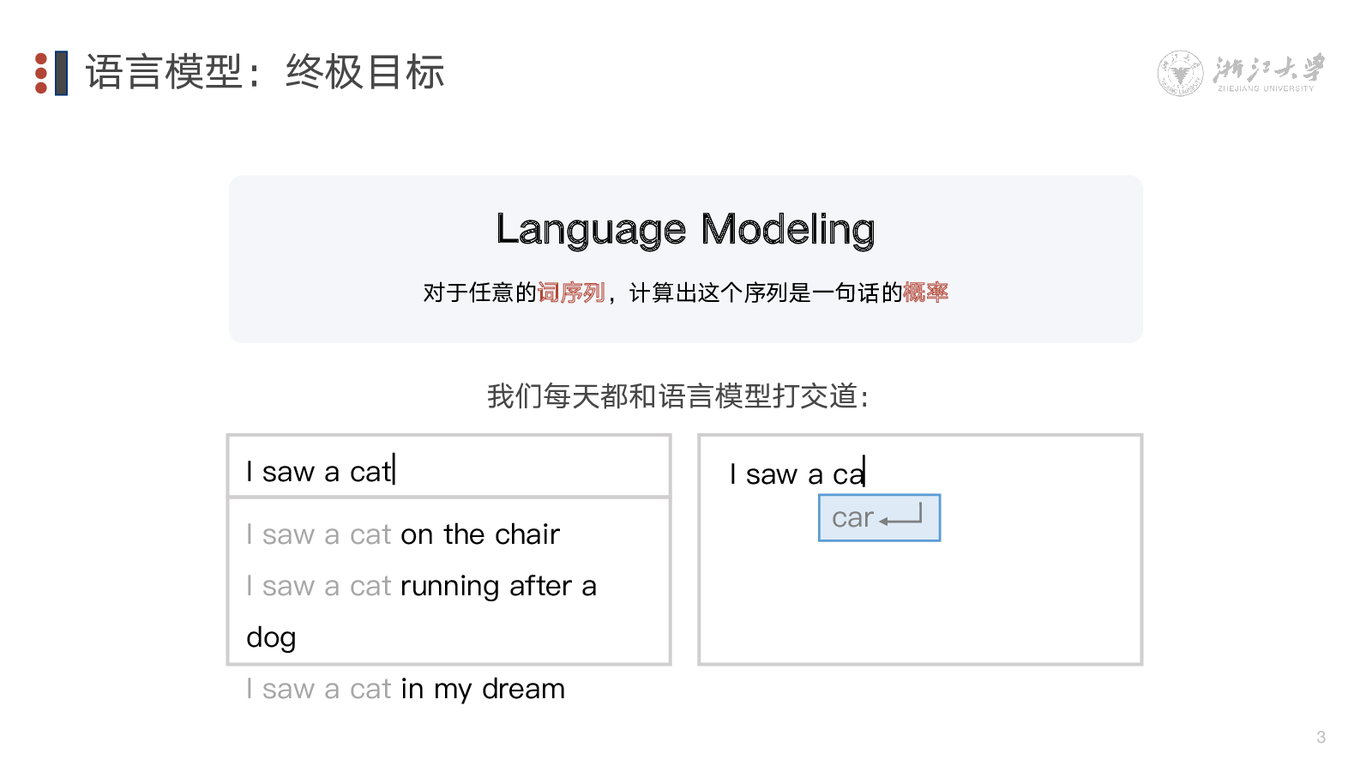Image resolution: width=1372 pixels, height=772 pixels.
Task: Click the Zhejiang University calligraphy wordmark
Action: [x=1268, y=73]
